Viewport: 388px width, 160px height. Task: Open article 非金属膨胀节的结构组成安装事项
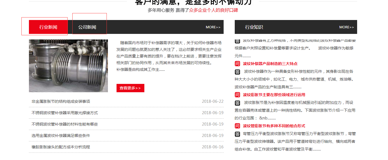pos(61,101)
